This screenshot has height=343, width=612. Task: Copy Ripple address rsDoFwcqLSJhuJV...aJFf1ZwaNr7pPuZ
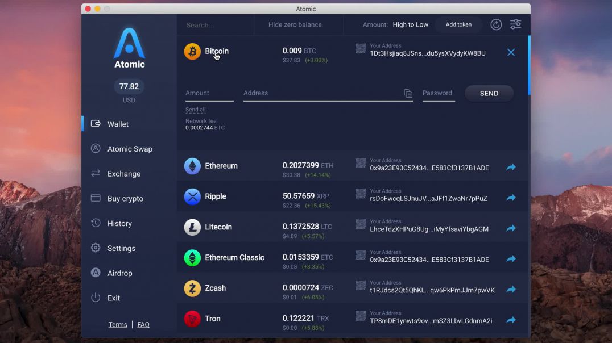tap(428, 198)
